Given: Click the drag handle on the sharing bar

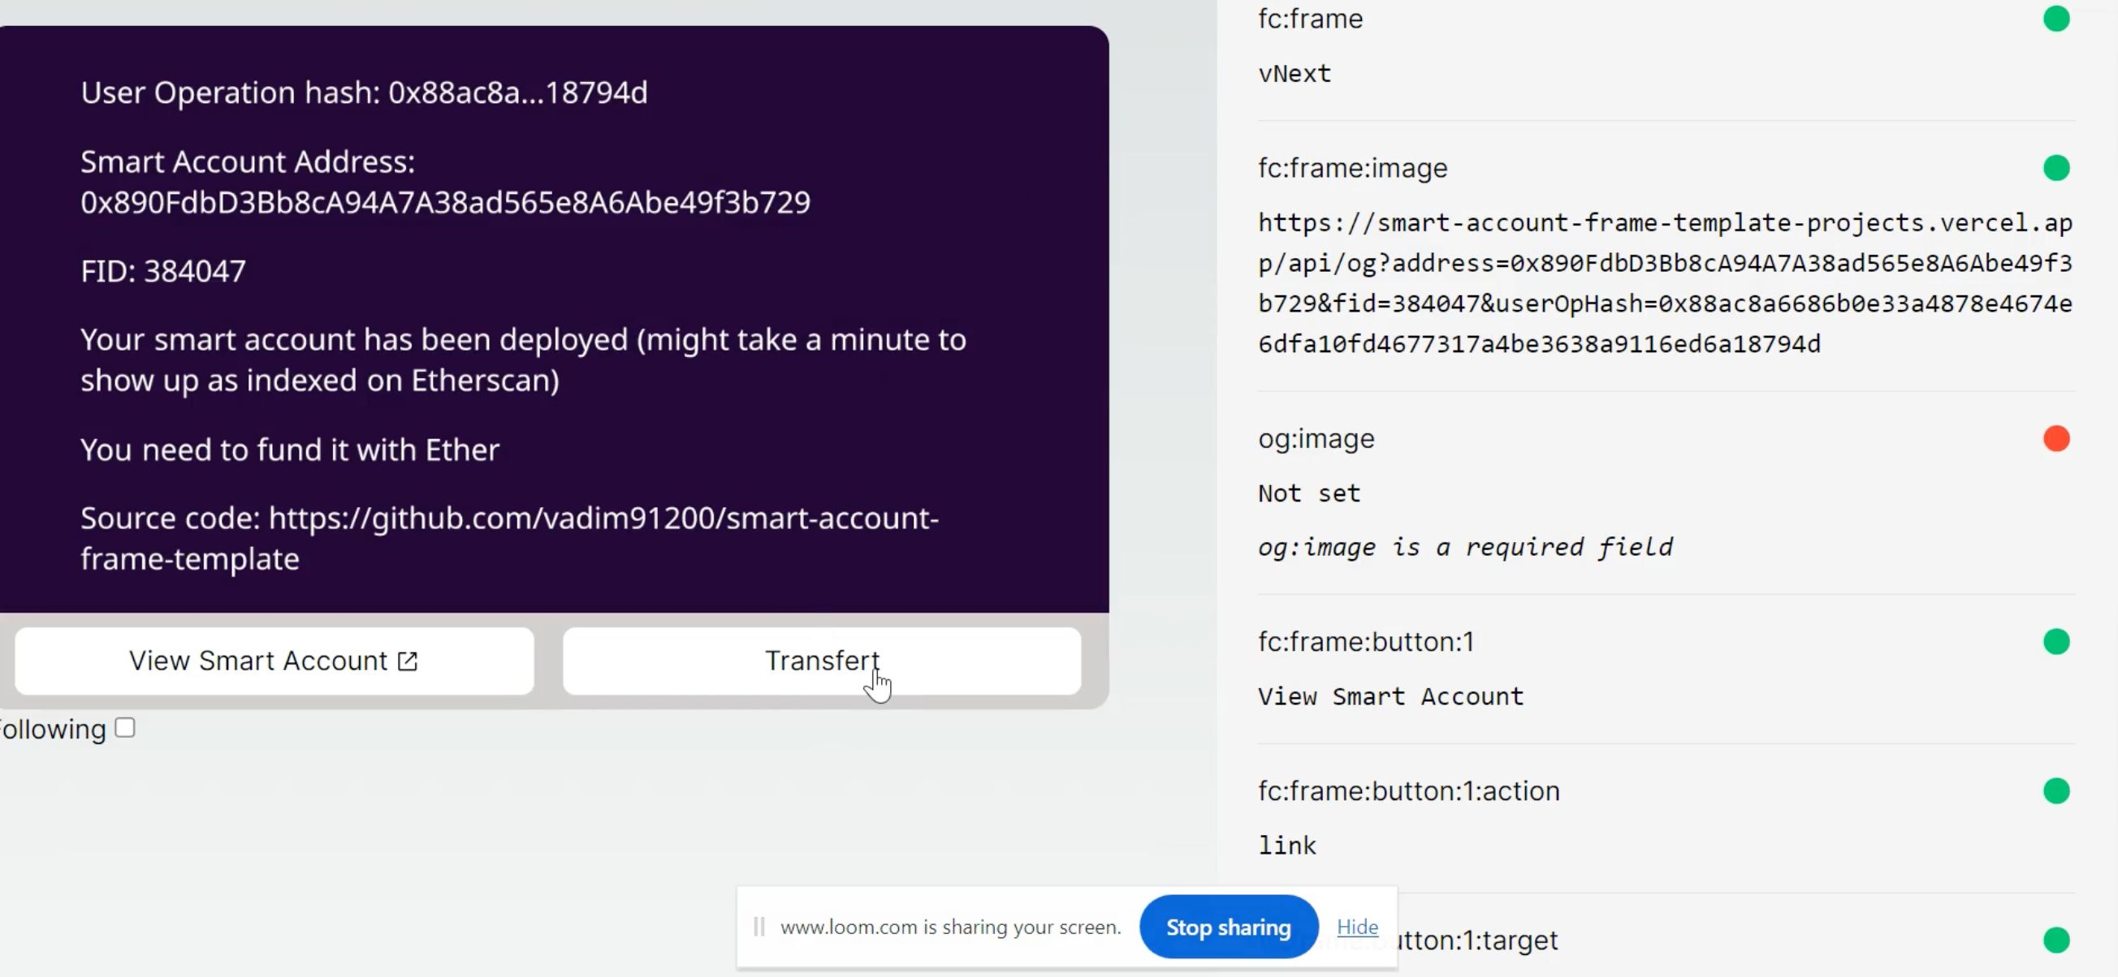Looking at the screenshot, I should point(759,927).
